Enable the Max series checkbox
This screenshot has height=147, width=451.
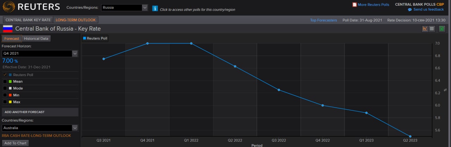(5, 102)
